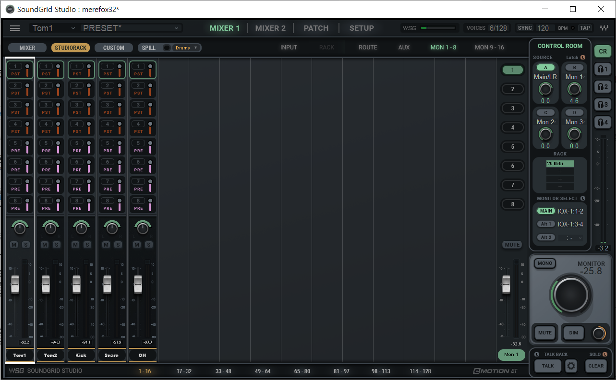The image size is (616, 380).
Task: Open the PATCH tab
Action: pos(316,28)
